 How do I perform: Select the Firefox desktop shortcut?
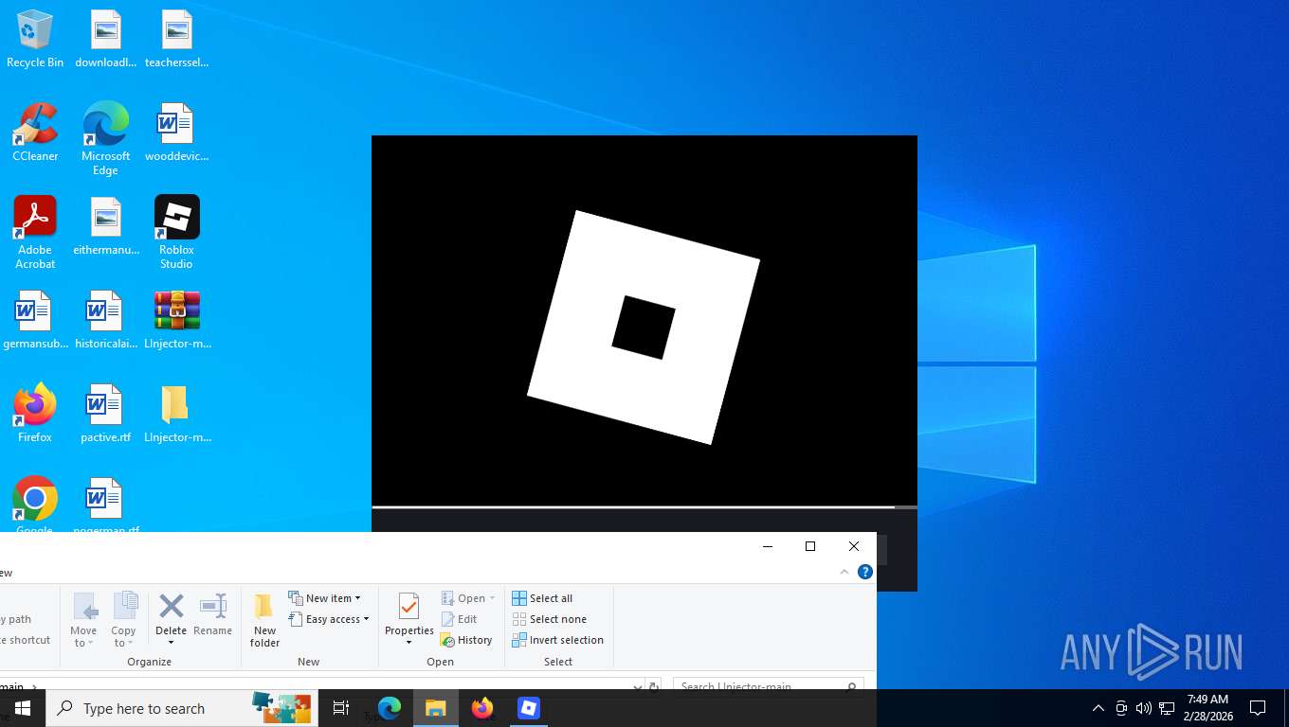(35, 414)
